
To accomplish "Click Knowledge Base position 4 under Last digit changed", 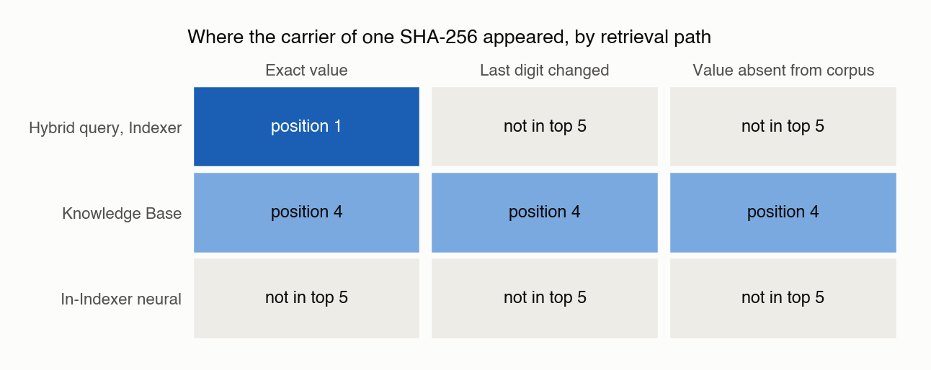I will pyautogui.click(x=545, y=212).
